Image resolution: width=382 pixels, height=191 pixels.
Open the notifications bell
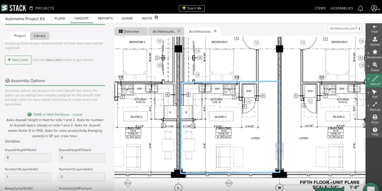[360, 9]
